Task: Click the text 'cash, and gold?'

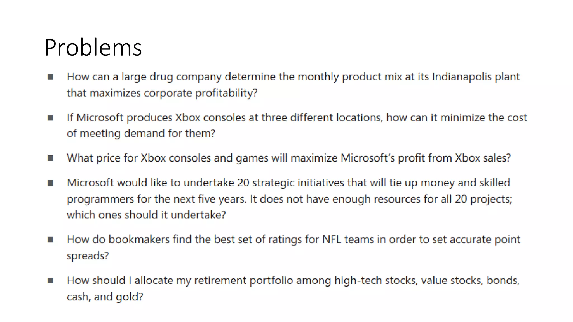Action: [x=105, y=297]
